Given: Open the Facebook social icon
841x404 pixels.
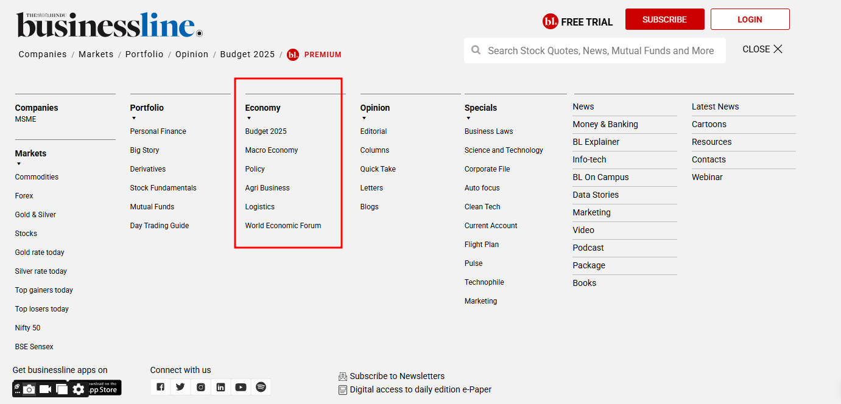Looking at the screenshot, I should coord(160,387).
